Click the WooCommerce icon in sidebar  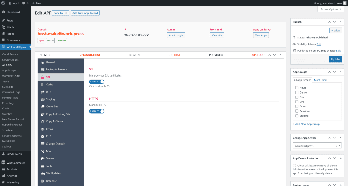point(3,163)
